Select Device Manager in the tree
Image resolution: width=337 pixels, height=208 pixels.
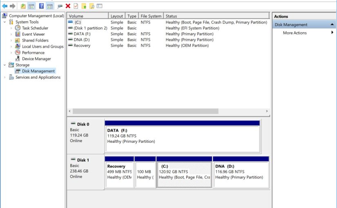(36, 59)
